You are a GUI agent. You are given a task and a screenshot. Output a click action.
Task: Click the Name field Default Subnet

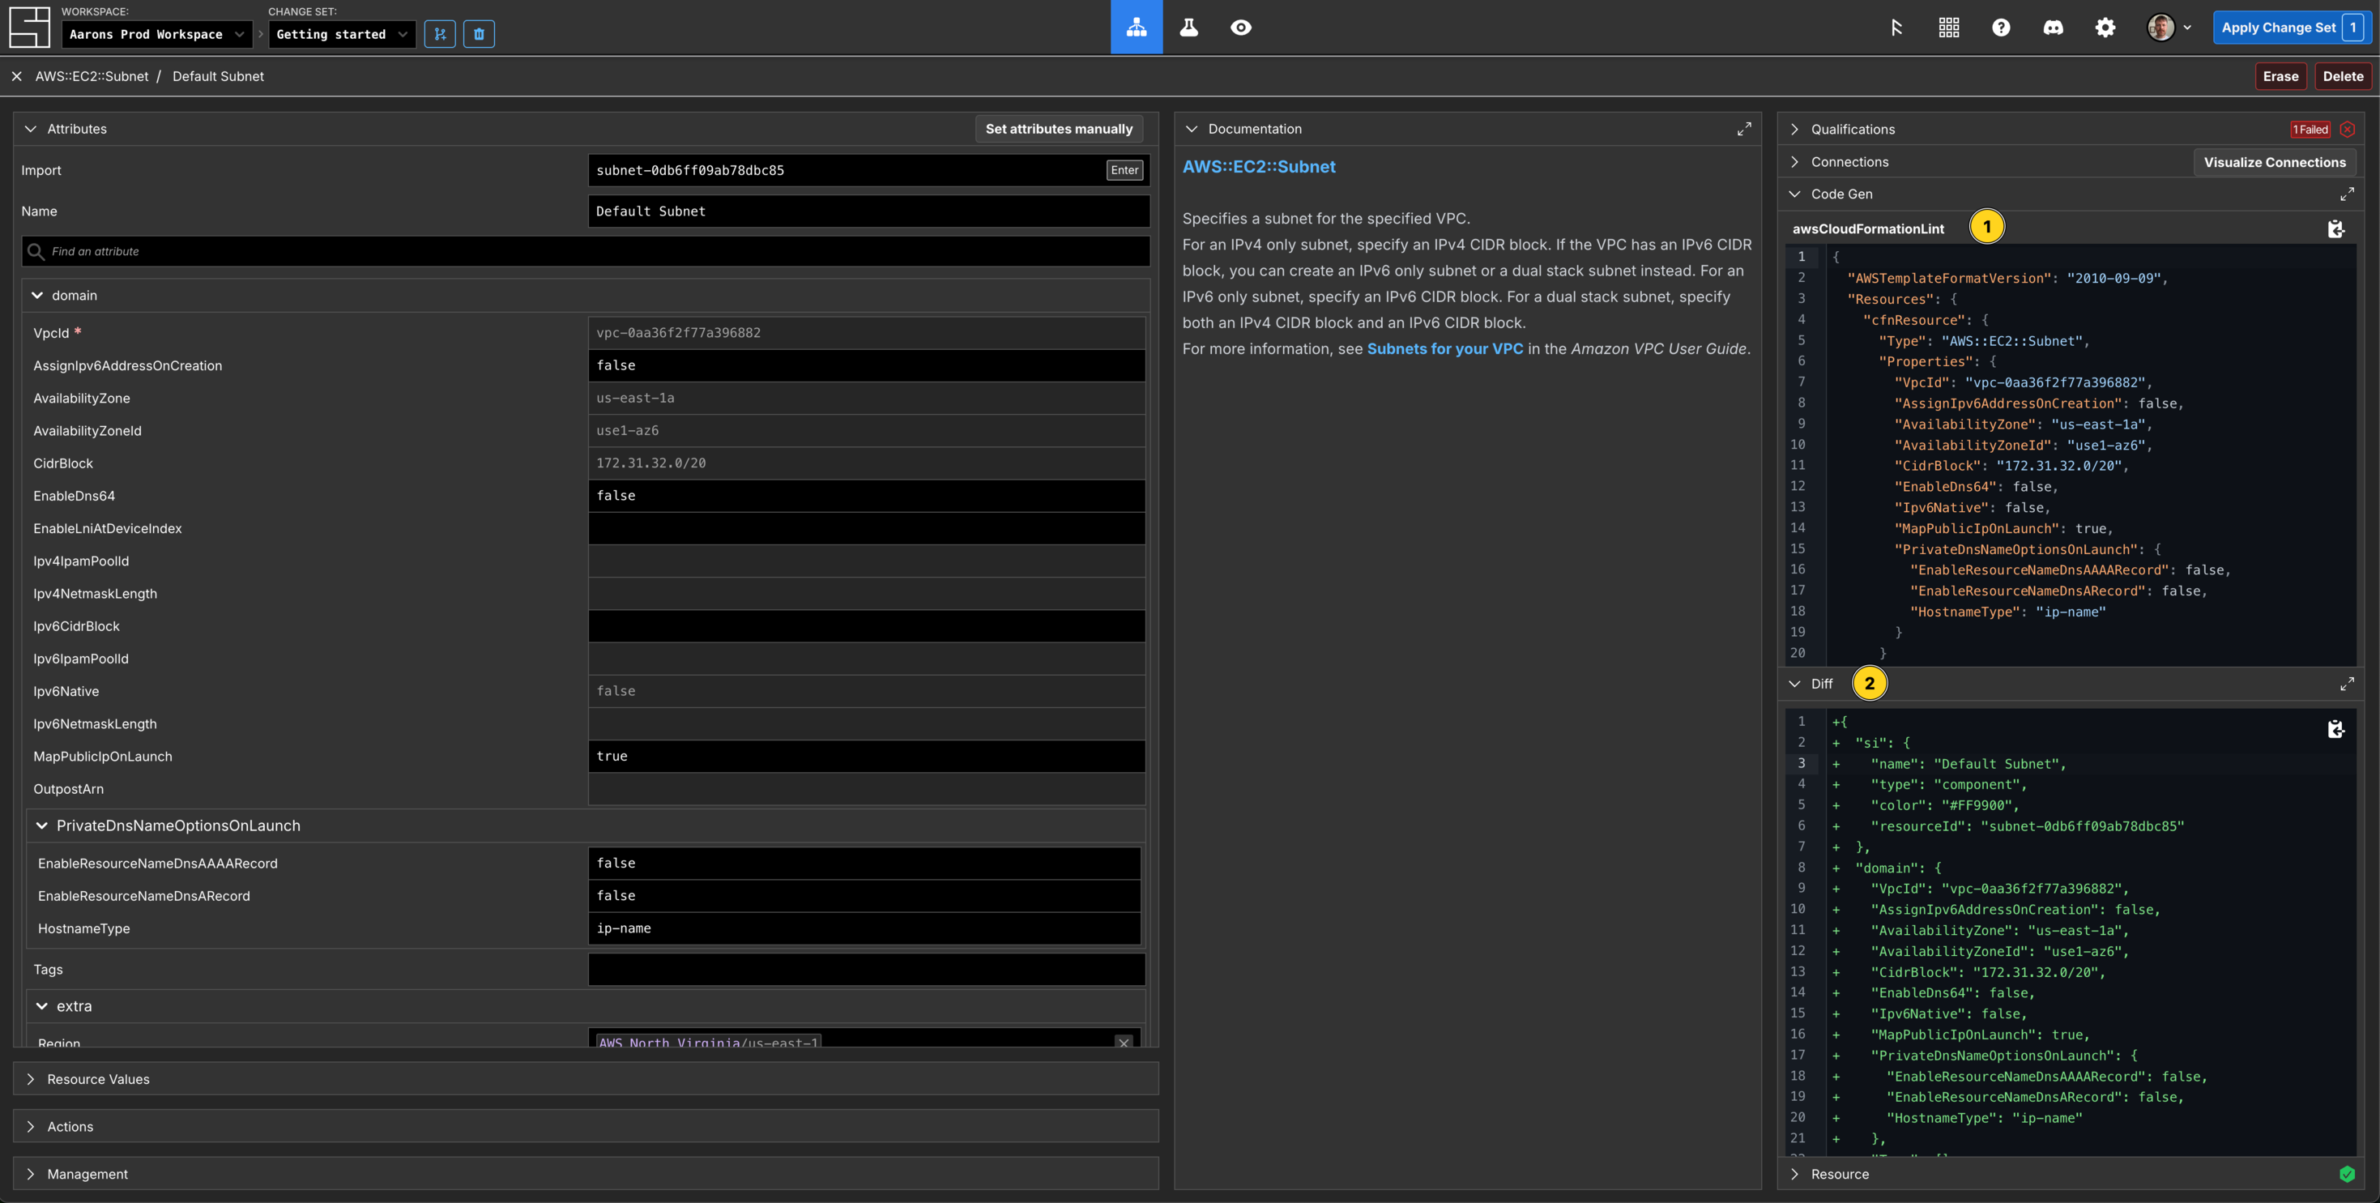(x=868, y=211)
